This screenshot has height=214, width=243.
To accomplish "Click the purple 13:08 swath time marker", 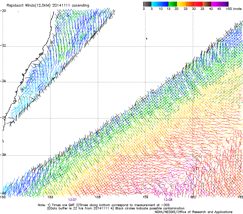I will pos(168,200).
